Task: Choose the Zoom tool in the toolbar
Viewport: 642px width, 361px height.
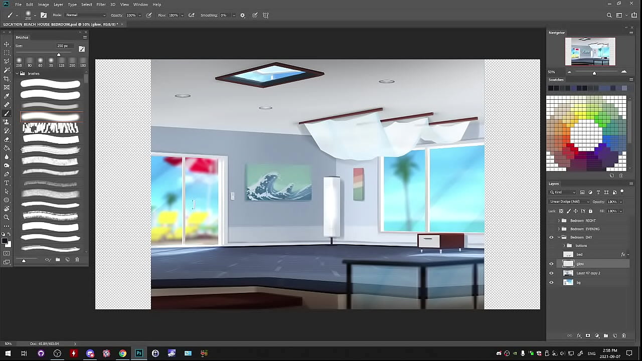Action: click(7, 217)
